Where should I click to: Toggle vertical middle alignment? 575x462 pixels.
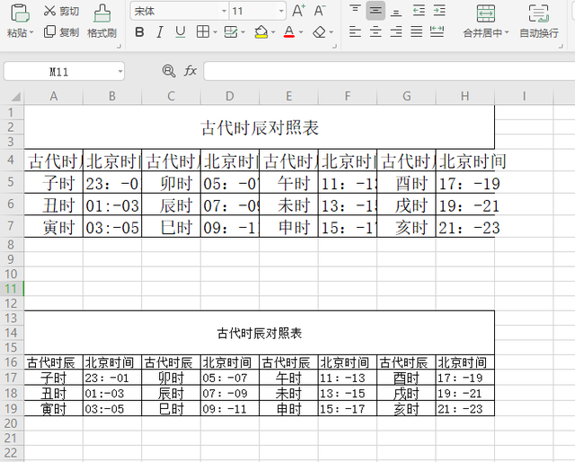pos(376,11)
